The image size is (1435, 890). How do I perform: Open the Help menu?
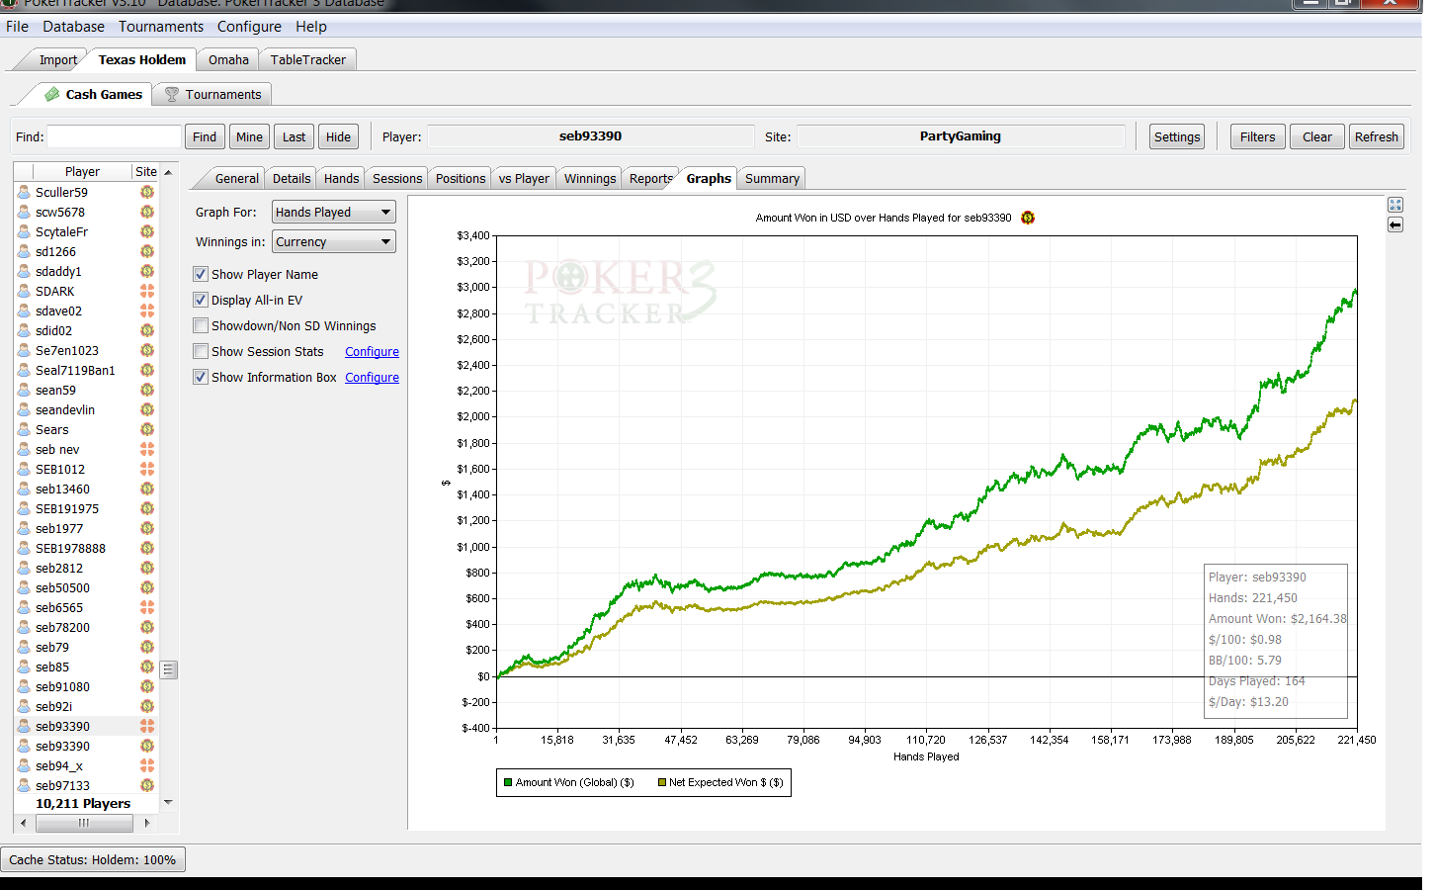(310, 27)
